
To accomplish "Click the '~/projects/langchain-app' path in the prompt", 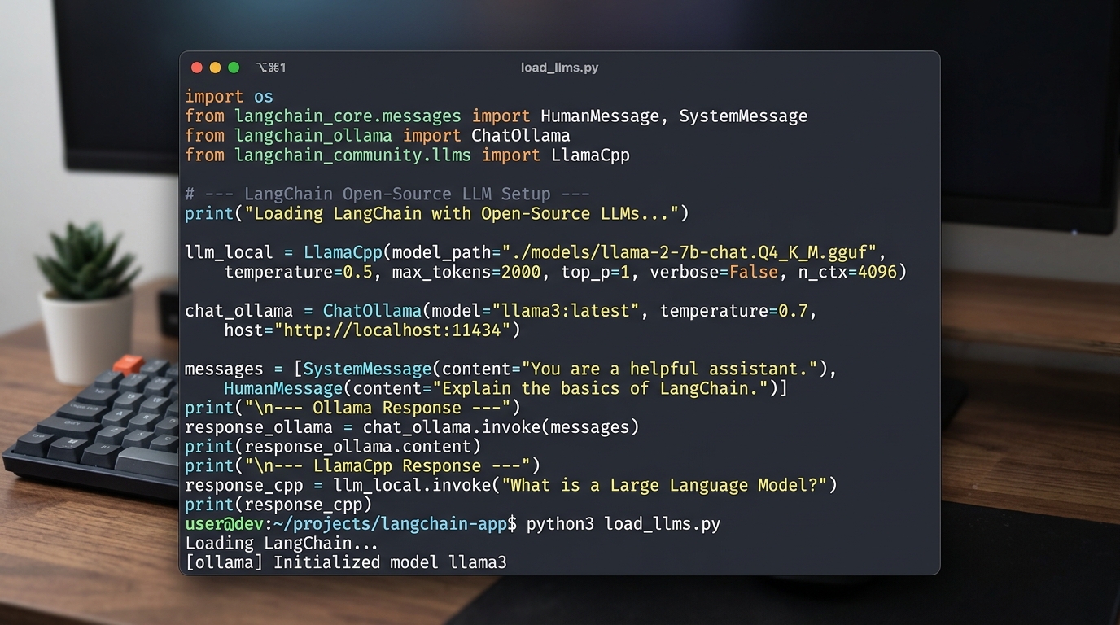I will pyautogui.click(x=390, y=524).
